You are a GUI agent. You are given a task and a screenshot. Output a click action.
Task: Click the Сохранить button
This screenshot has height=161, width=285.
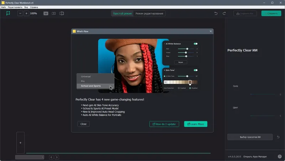click(x=271, y=14)
